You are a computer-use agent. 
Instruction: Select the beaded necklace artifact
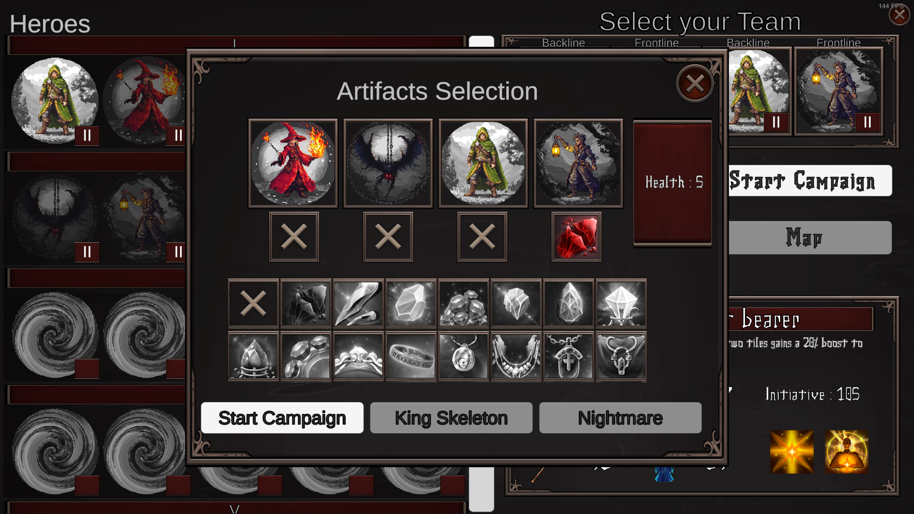[516, 356]
